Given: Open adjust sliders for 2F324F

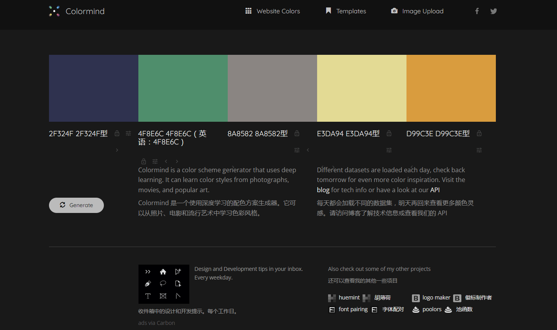Looking at the screenshot, I should 128,133.
